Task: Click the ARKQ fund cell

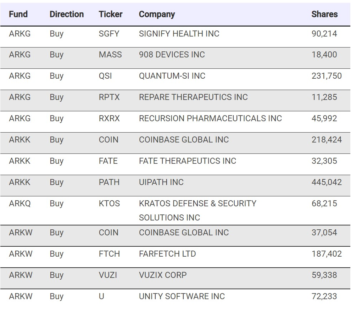Action: (x=20, y=204)
